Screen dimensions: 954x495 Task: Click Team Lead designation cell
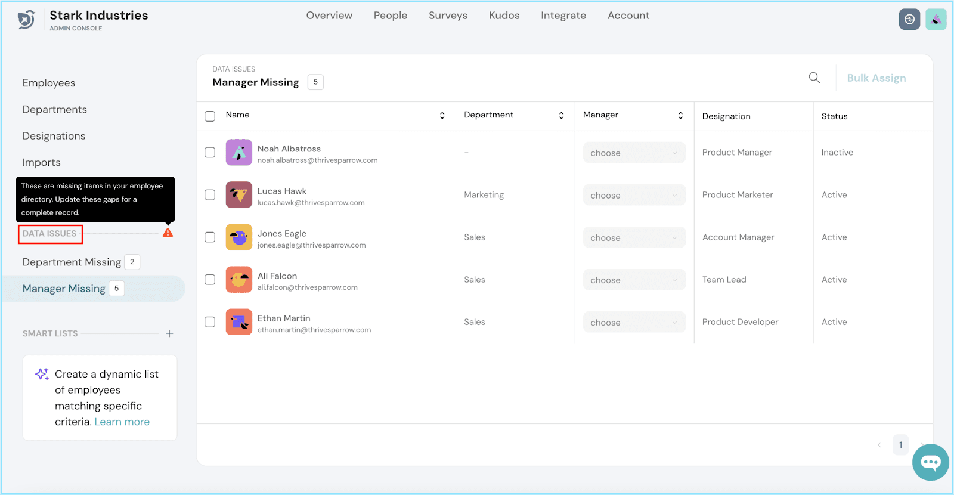(x=724, y=279)
